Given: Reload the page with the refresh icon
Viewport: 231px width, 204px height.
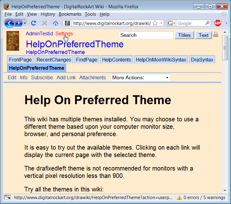Looking at the screenshot, I should pyautogui.click(x=34, y=23).
